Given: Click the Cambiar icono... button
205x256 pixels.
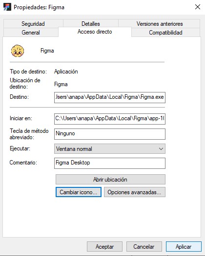Looking at the screenshot, I should point(79,192).
